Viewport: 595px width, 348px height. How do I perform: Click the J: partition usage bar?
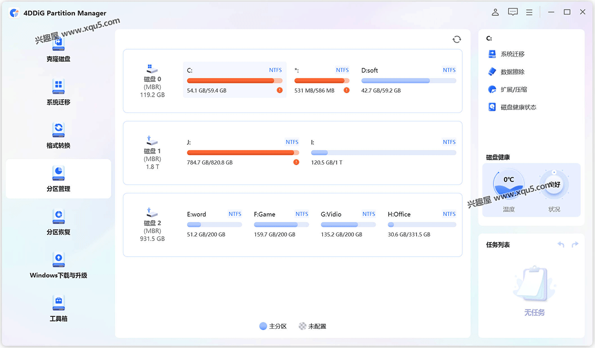pyautogui.click(x=243, y=153)
